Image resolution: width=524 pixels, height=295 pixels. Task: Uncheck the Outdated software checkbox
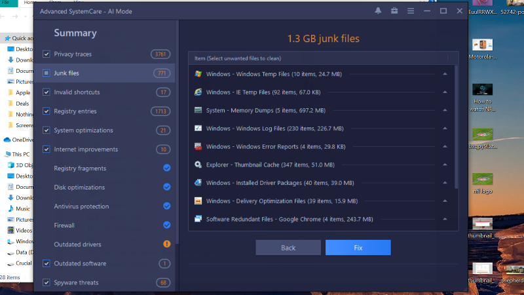tap(46, 264)
